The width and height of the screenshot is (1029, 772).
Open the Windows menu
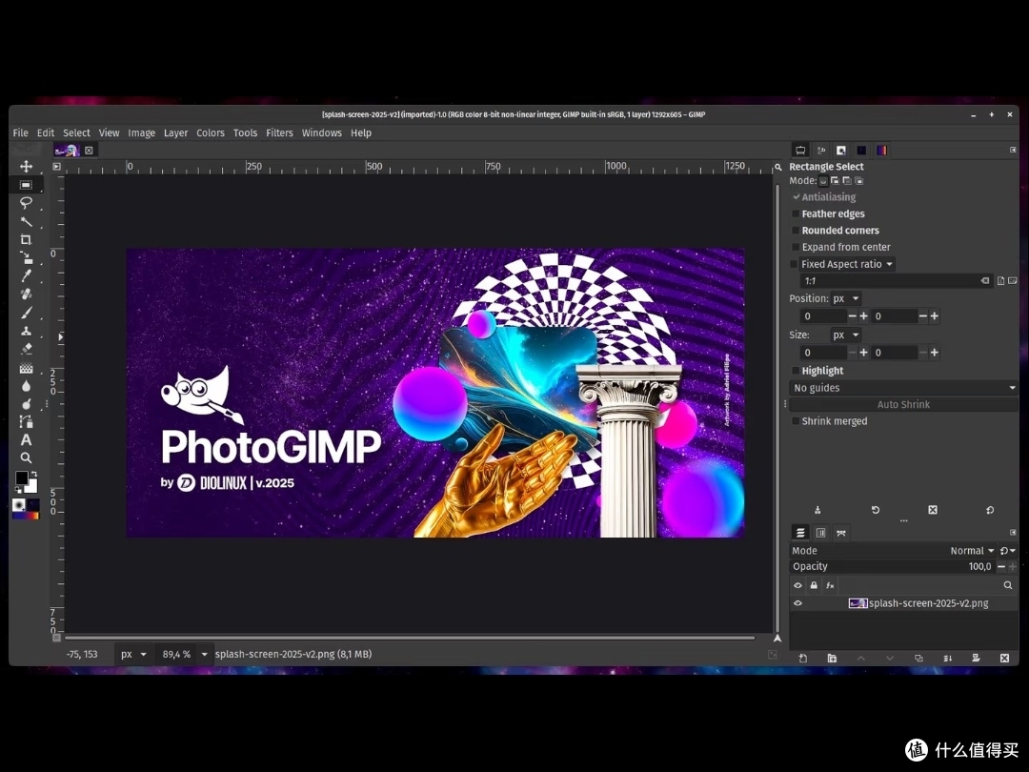point(322,132)
